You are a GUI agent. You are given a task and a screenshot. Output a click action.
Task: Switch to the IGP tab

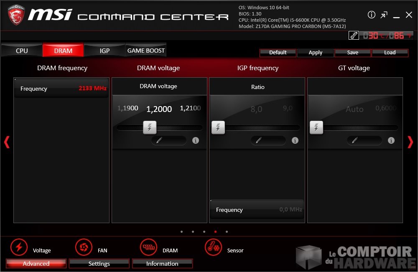click(x=104, y=51)
